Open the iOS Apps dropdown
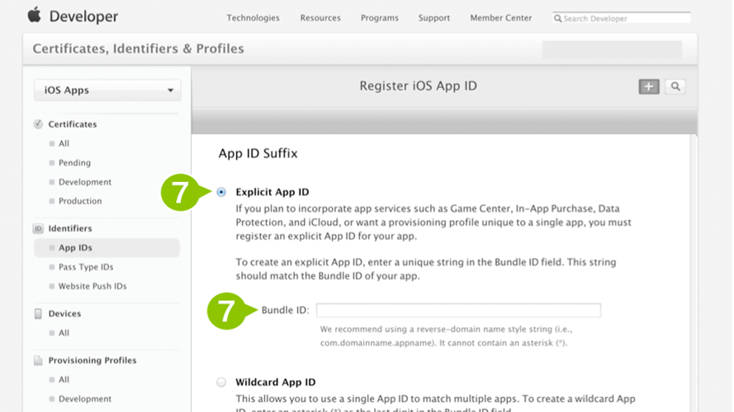The image size is (734, 412). click(x=107, y=90)
